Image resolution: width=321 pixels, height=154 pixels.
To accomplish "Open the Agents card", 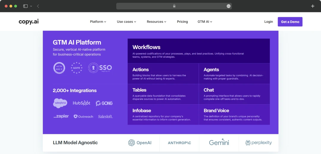I will pos(235,73).
